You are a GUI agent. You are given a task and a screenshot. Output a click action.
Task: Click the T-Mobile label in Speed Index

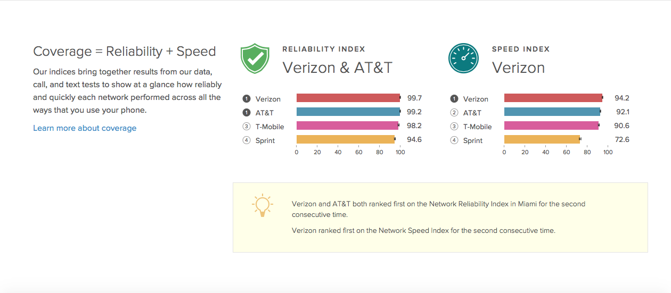[477, 127]
